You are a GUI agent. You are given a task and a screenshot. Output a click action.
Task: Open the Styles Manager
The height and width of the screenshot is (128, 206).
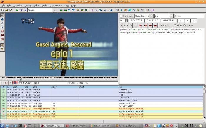click(92, 10)
